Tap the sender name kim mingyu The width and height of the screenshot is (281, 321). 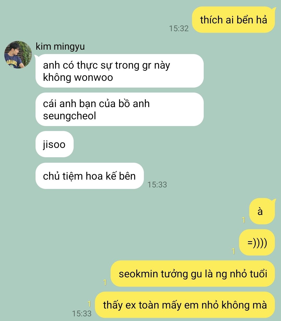[60, 47]
